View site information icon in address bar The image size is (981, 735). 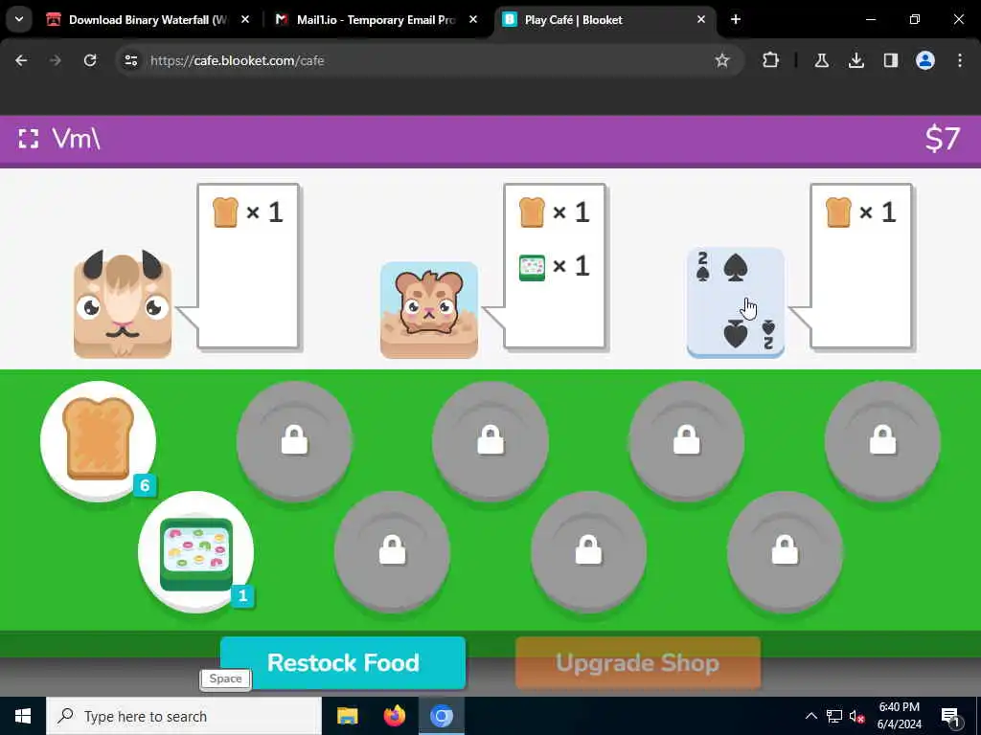coord(130,60)
